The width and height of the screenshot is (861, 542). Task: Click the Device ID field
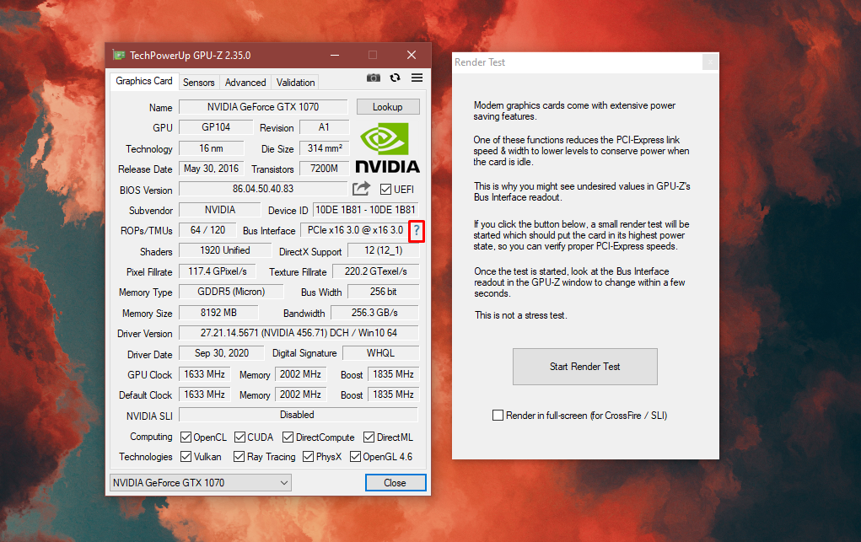pyautogui.click(x=365, y=210)
